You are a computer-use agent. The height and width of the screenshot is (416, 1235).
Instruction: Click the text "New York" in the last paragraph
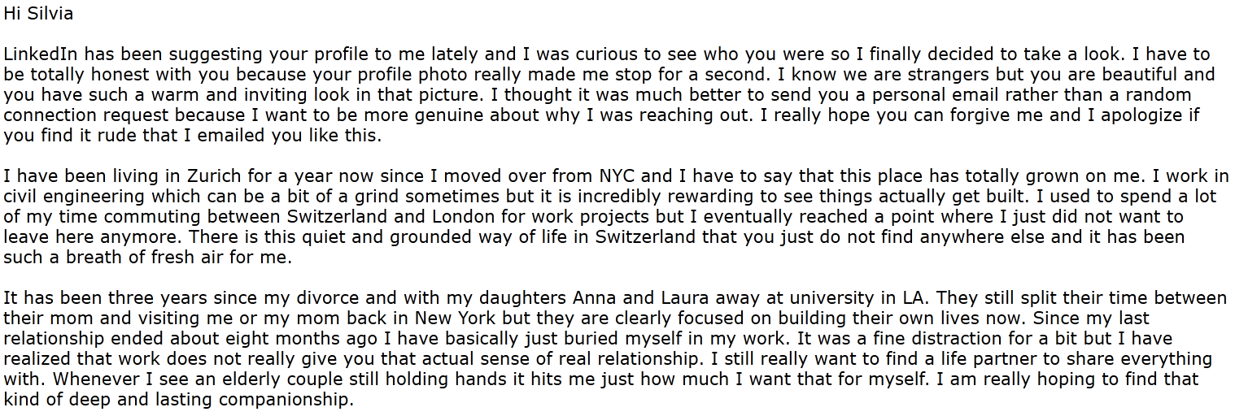(x=452, y=318)
